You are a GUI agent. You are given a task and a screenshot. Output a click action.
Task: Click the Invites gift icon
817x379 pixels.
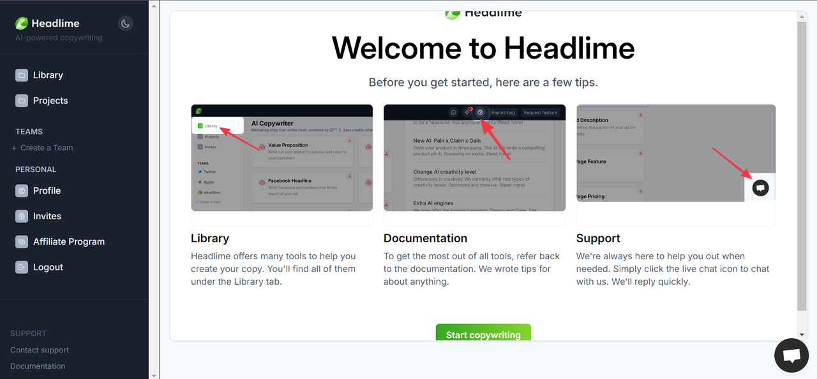click(x=22, y=216)
